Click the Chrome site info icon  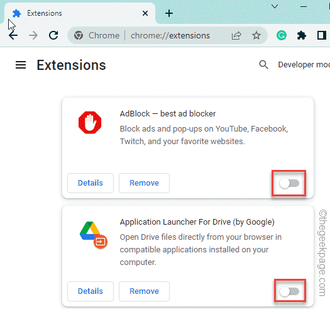[79, 35]
